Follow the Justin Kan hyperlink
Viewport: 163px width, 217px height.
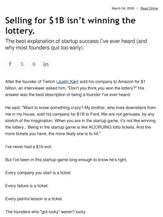pos(67,81)
